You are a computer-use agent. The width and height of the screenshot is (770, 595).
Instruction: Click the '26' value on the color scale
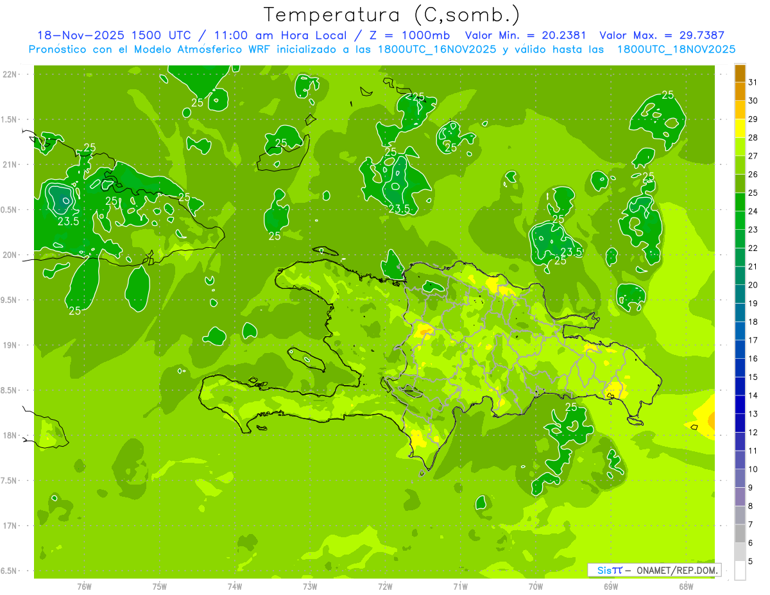pyautogui.click(x=753, y=174)
